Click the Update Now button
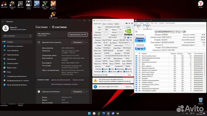This screenshot has width=207, height=116. (x=129, y=87)
